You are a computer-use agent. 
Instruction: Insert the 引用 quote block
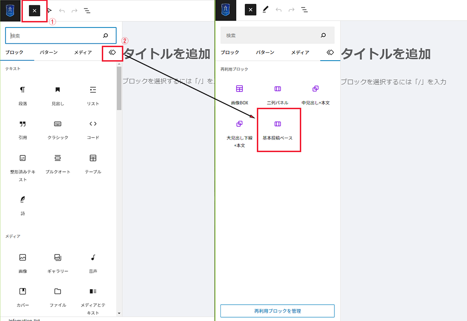(x=22, y=130)
